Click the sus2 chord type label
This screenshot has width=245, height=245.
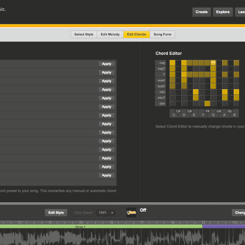pyautogui.click(x=161, y=86)
